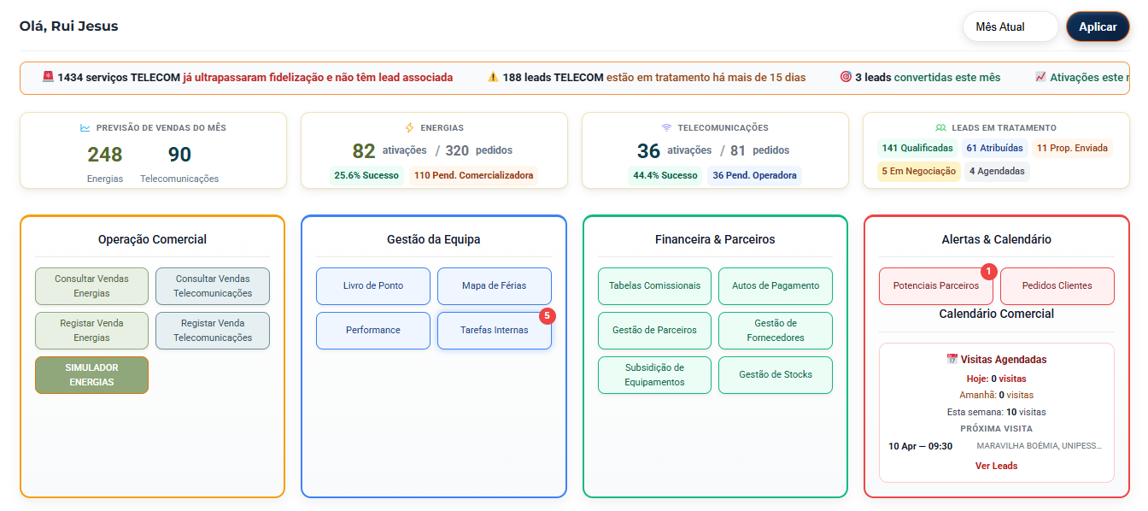Click the wifi icon by Telecomunicações

click(x=667, y=128)
